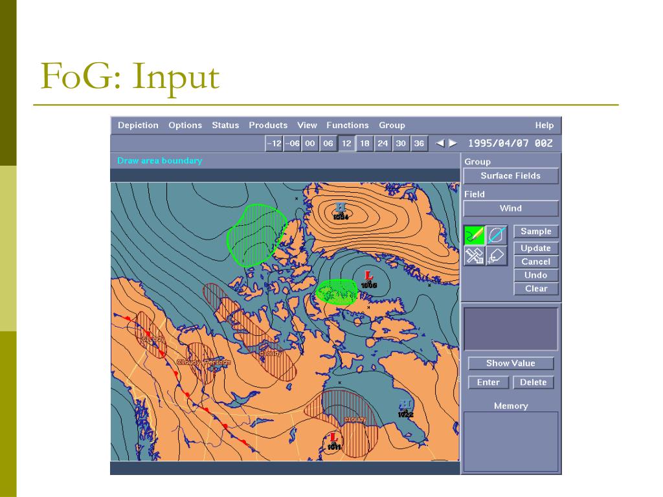Click the blue H 1022 high pressure symbol
The width and height of the screenshot is (663, 497).
click(x=405, y=408)
